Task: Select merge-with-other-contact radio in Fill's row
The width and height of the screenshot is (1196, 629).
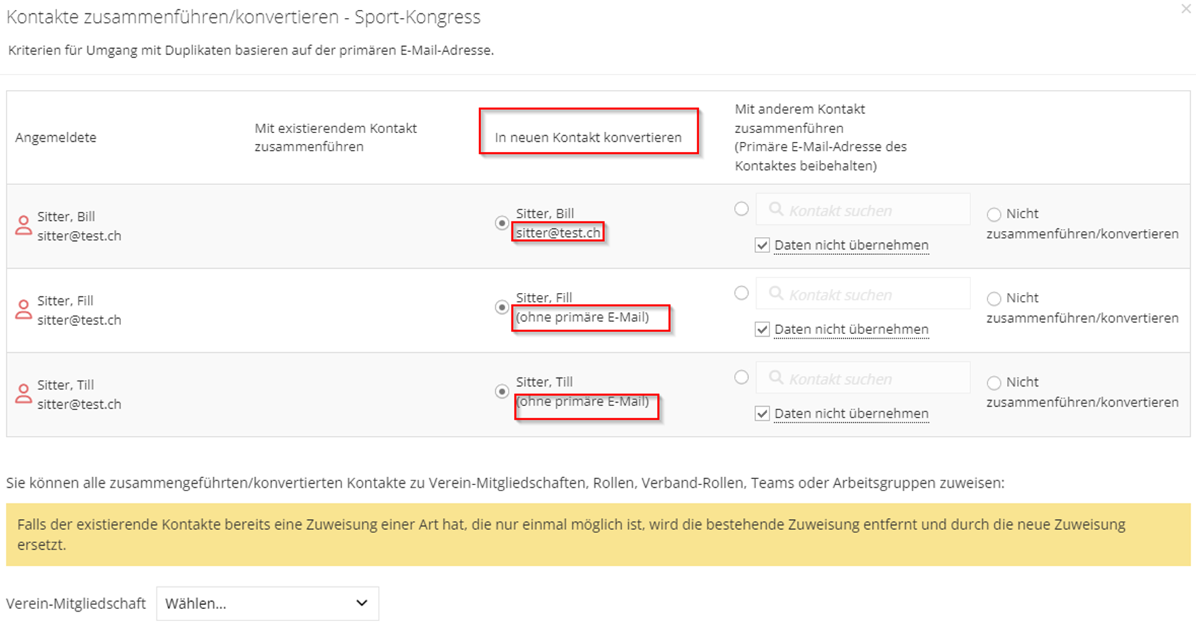Action: (x=741, y=293)
